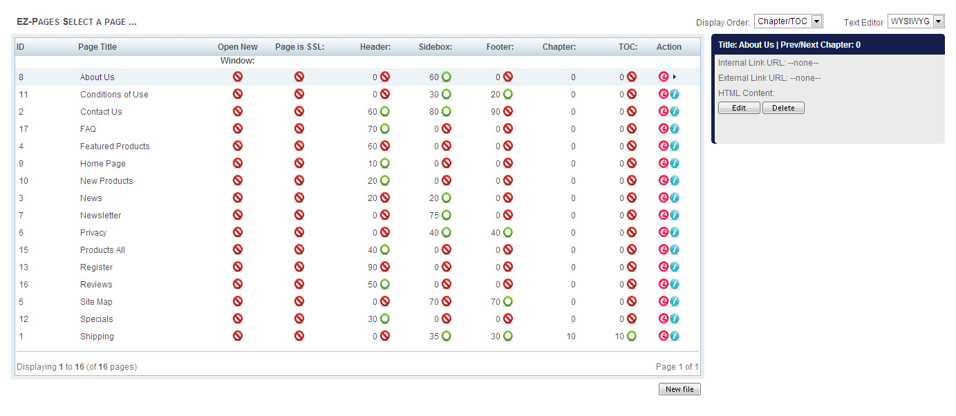Open the edit icon for Conditions of Use
Screen dimensions: 956x416
[x=664, y=94]
